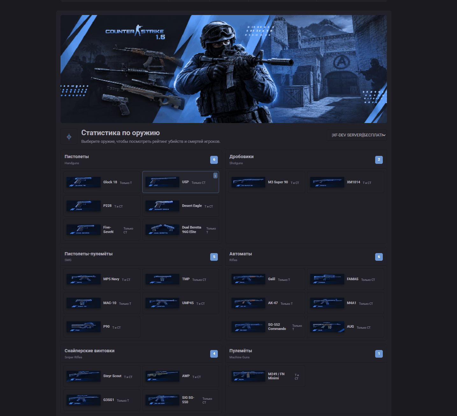
Task: Open the Desert Eagle weapon image
Action: tap(162, 206)
